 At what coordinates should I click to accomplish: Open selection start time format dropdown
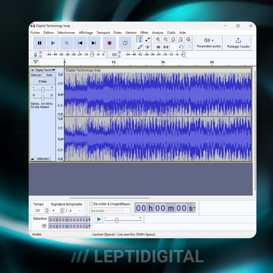click(x=89, y=220)
